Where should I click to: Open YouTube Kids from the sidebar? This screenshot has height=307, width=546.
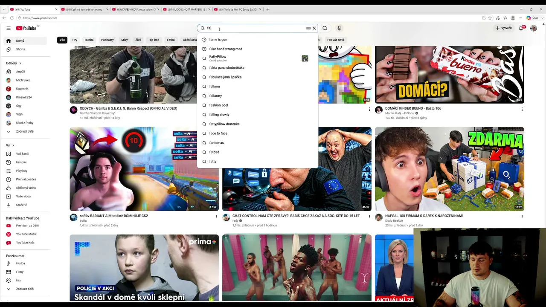pyautogui.click(x=25, y=243)
